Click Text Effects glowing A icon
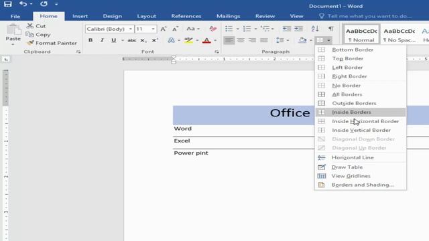Screen dimensions: 429x241 click(172, 40)
